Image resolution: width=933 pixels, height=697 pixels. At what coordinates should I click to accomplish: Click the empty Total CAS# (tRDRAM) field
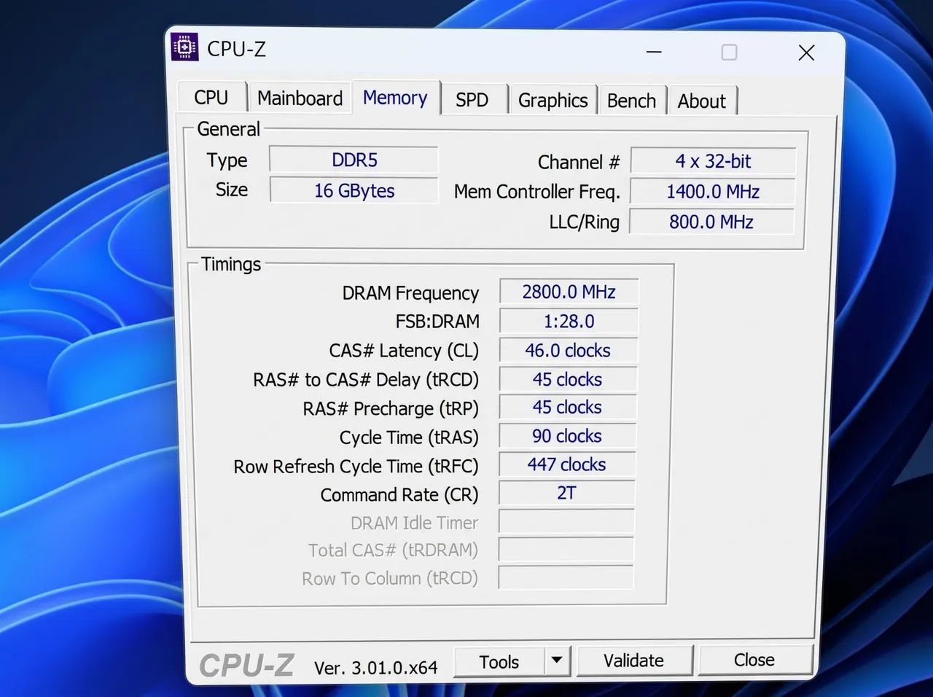coord(566,549)
